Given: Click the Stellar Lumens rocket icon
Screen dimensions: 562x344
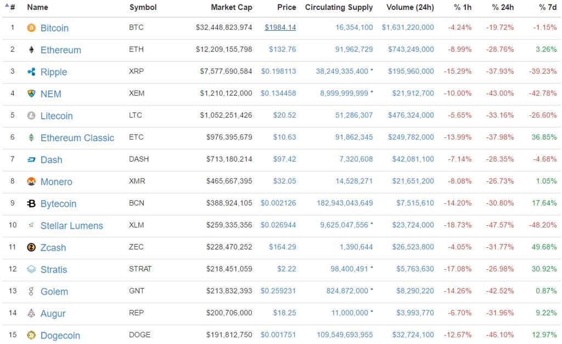Looking at the screenshot, I should [x=31, y=225].
